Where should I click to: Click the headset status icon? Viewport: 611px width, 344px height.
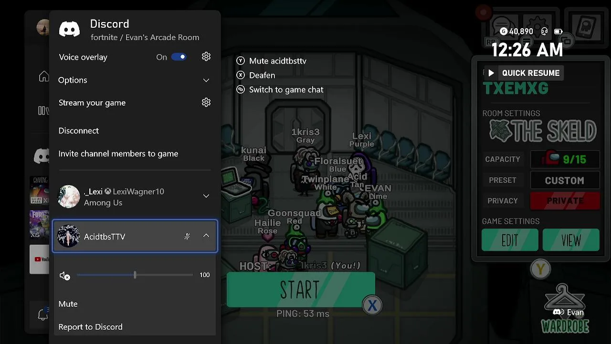click(x=545, y=32)
